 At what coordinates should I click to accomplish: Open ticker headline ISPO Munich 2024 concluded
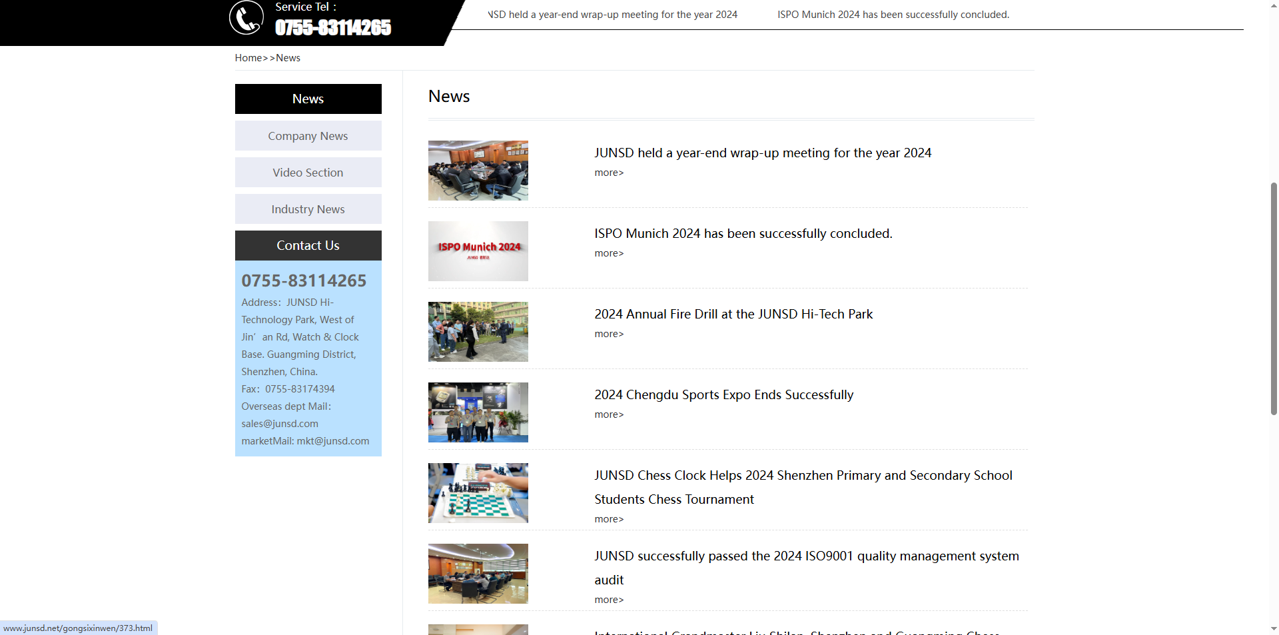pyautogui.click(x=893, y=15)
